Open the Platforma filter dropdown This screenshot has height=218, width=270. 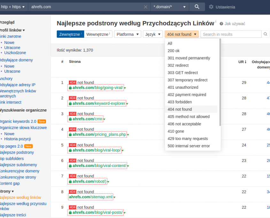click(127, 34)
